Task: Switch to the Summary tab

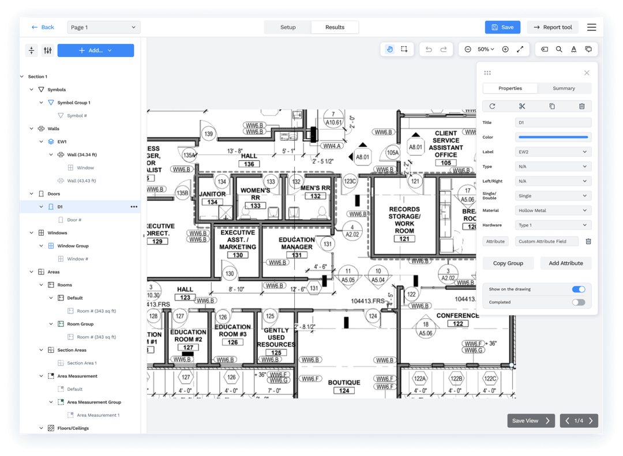Action: tap(564, 88)
